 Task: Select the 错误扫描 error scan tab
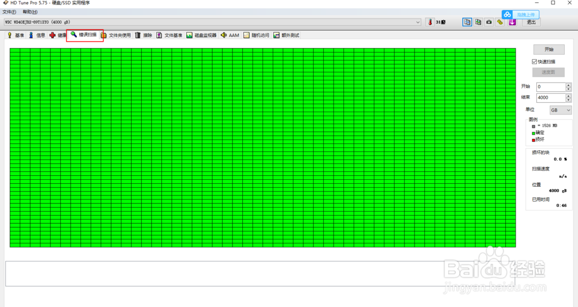(x=84, y=35)
